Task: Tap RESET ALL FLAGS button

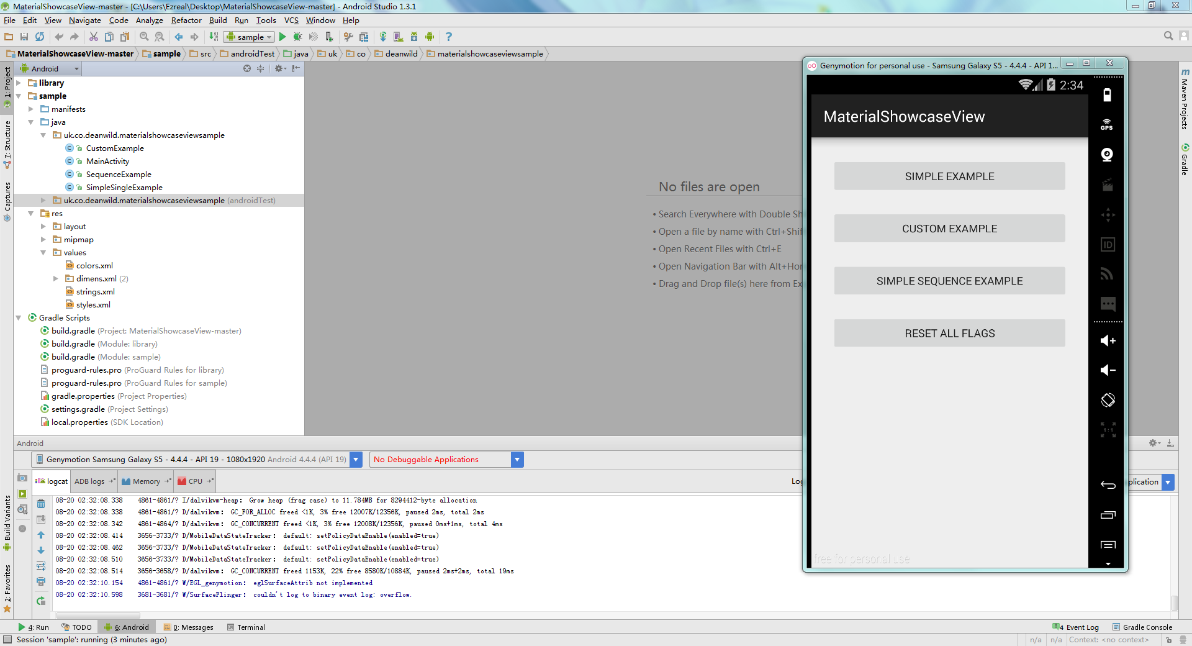Action: click(x=949, y=334)
